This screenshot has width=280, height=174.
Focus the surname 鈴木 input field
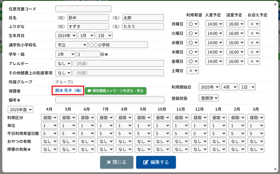88,18
